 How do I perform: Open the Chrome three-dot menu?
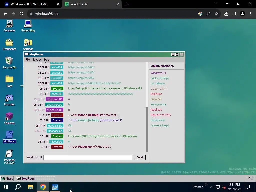click(250, 14)
